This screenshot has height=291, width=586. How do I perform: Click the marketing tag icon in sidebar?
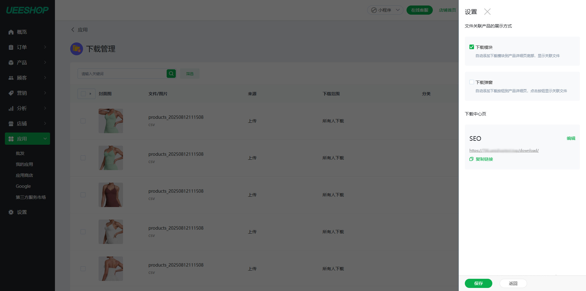point(11,93)
